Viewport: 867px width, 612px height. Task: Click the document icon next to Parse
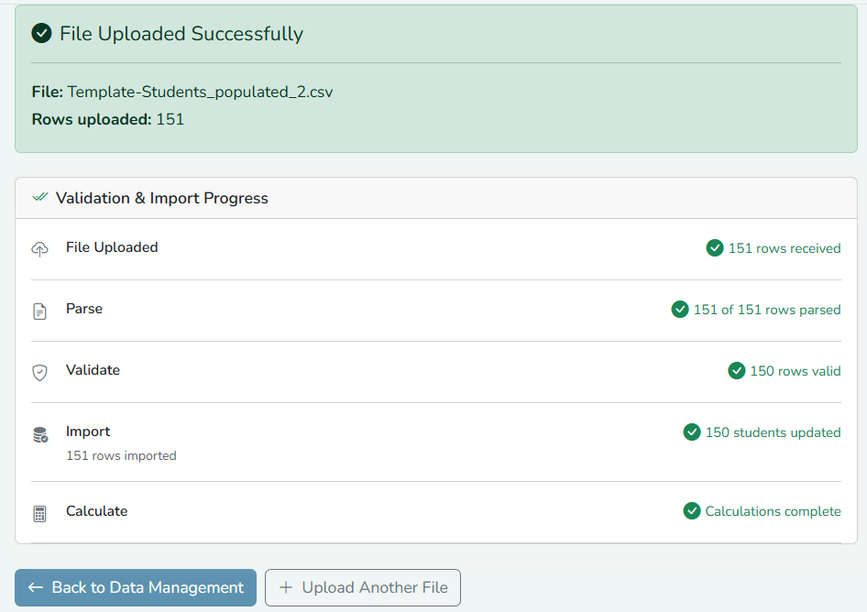(x=39, y=311)
